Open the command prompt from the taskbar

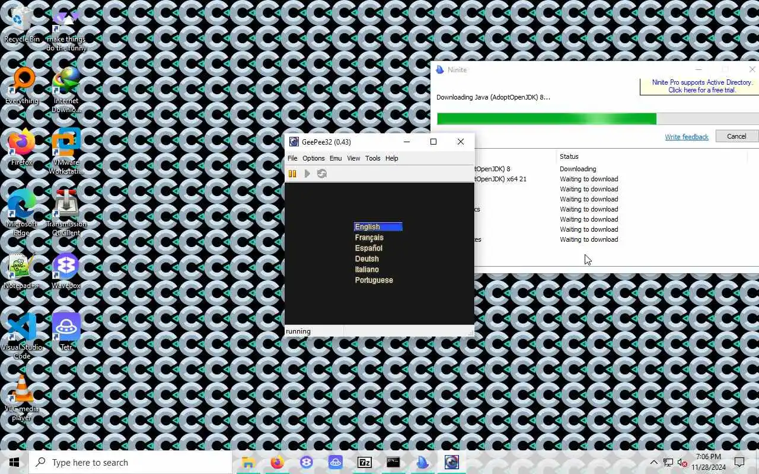click(393, 462)
